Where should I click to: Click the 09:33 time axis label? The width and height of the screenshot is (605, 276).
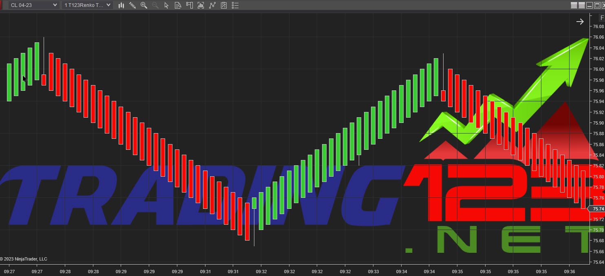pos(373,272)
